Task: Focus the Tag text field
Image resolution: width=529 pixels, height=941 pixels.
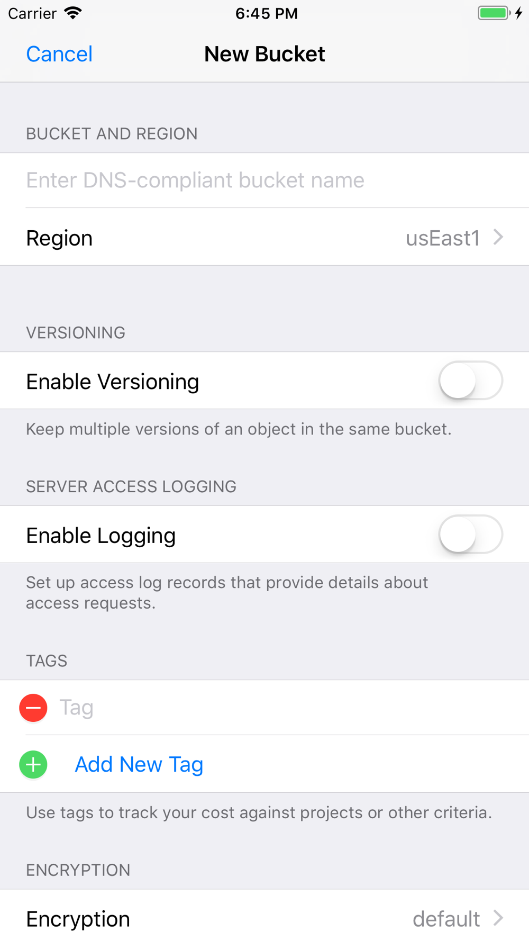Action: (x=294, y=708)
